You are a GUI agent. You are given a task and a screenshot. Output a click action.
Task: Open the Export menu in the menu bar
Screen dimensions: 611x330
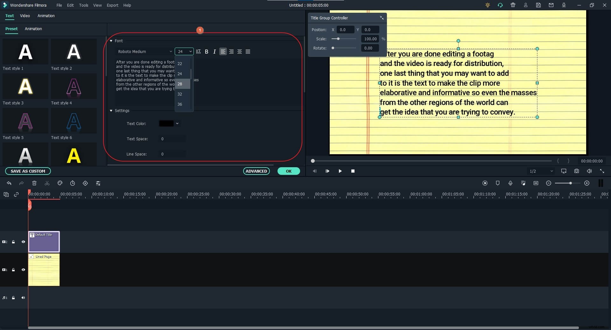point(112,5)
